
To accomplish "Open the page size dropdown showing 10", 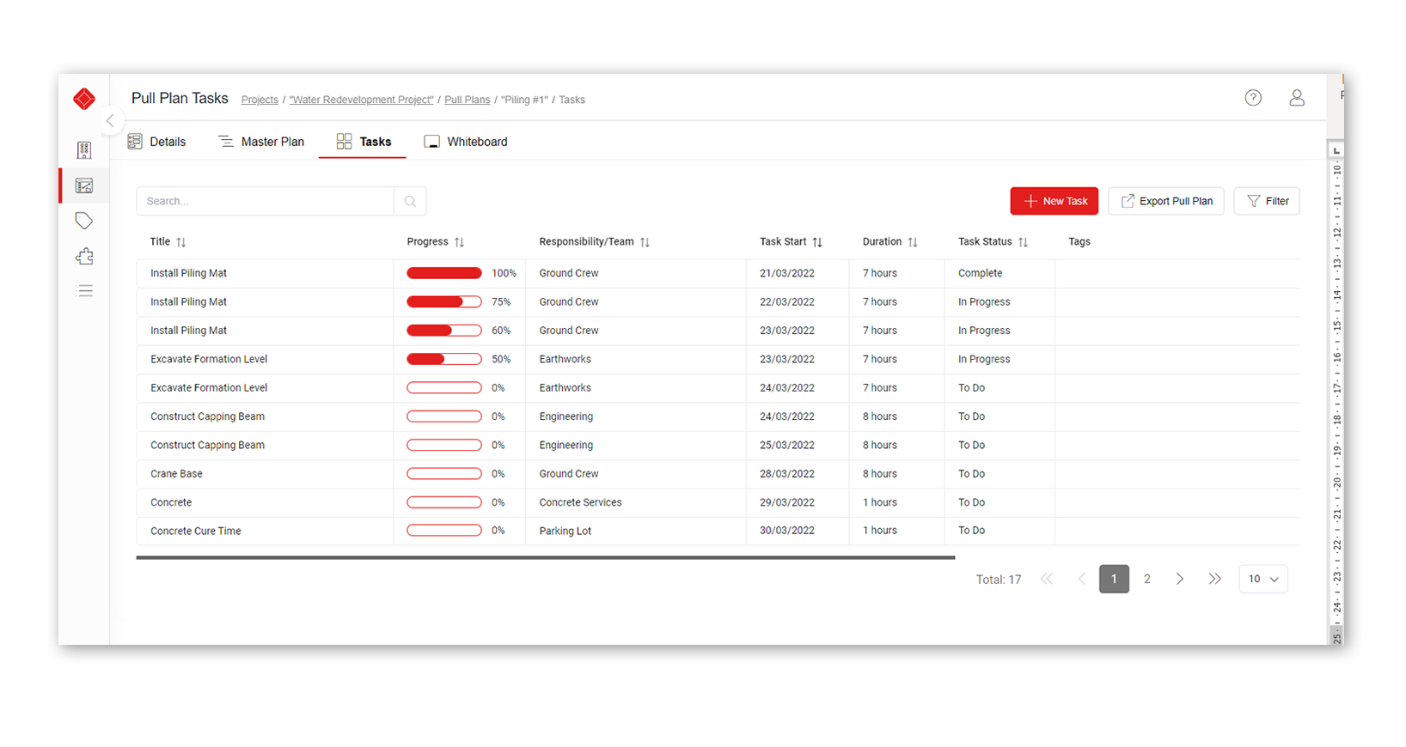I will click(1262, 579).
